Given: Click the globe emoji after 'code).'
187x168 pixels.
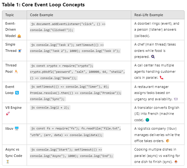Looking at the screenshot, I should [147, 120].
